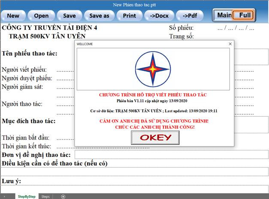Click the sheet tab scroll arrow

point(5,196)
